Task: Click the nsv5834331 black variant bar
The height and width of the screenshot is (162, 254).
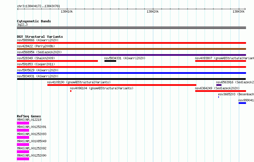Action: click(x=110, y=61)
